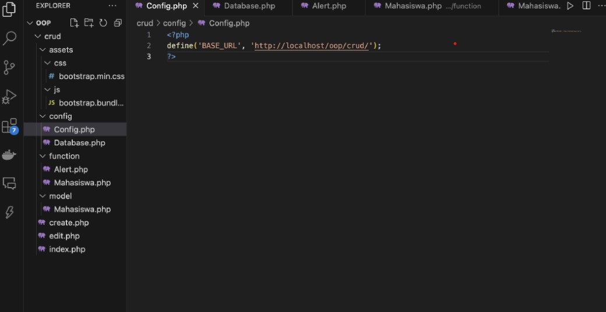Open the Search view icon
The width and height of the screenshot is (606, 312).
point(9,38)
